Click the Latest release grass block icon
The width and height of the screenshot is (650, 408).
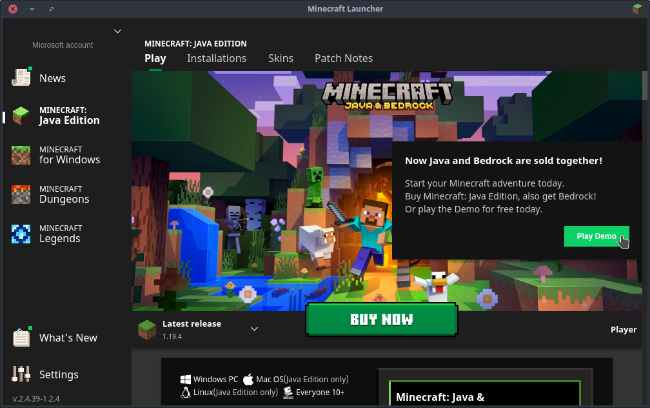147,329
